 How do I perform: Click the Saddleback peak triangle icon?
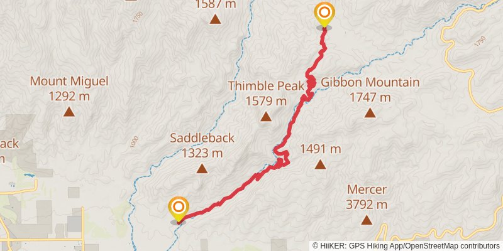click(x=202, y=168)
